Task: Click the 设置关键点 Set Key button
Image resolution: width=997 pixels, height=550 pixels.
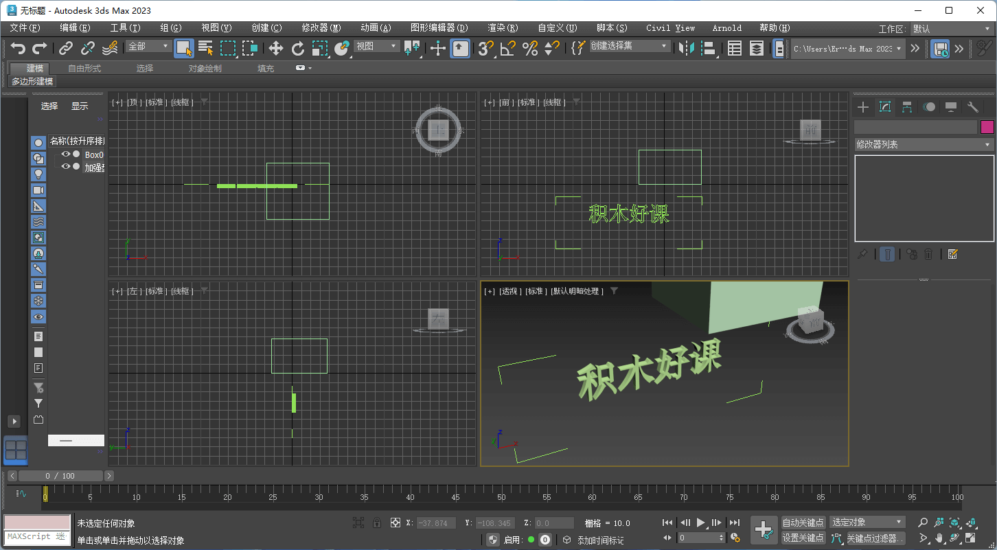Action: (803, 538)
